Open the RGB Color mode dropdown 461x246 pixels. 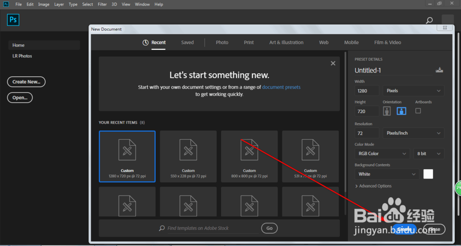pyautogui.click(x=382, y=154)
